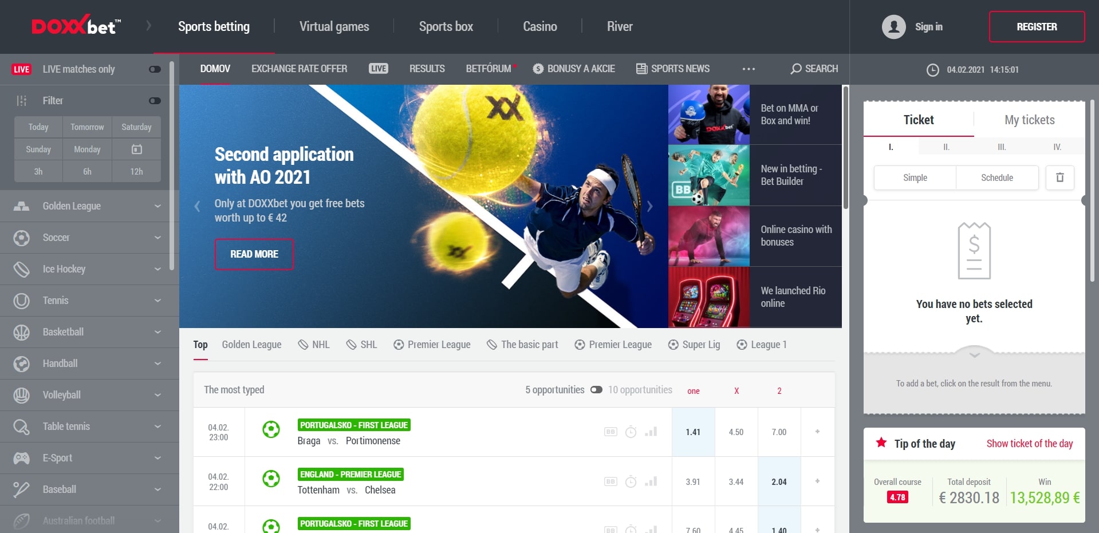Expand the ticket panel bottom chevron
The height and width of the screenshot is (533, 1099).
click(x=974, y=354)
